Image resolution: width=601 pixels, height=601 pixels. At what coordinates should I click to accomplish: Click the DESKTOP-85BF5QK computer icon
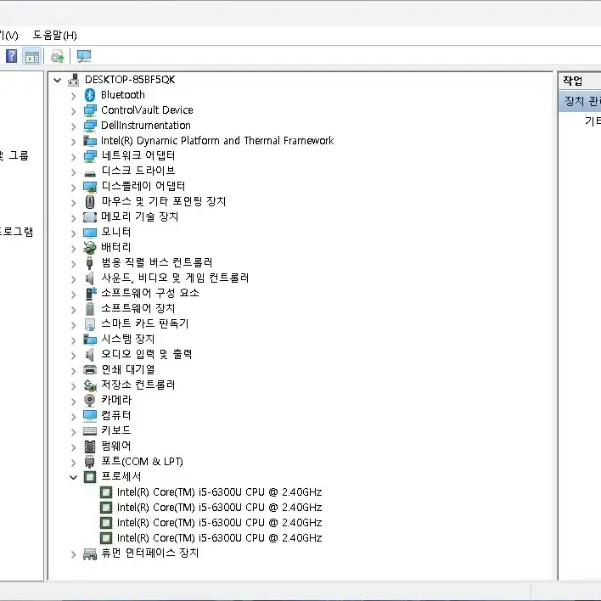[73, 80]
